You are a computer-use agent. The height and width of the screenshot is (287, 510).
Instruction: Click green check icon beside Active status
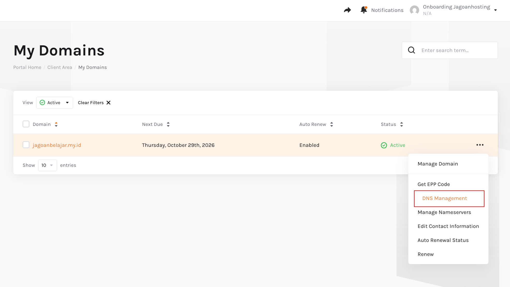384,145
